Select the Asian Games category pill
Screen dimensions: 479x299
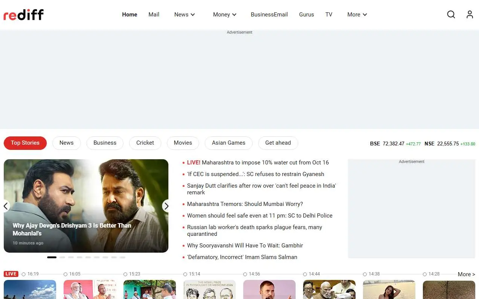(228, 143)
